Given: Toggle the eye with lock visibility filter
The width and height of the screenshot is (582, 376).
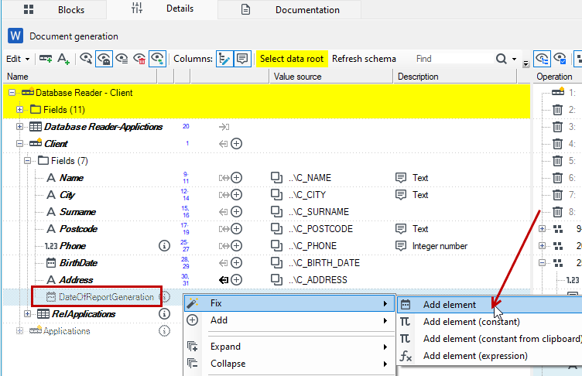Looking at the screenshot, I should pyautogui.click(x=104, y=59).
